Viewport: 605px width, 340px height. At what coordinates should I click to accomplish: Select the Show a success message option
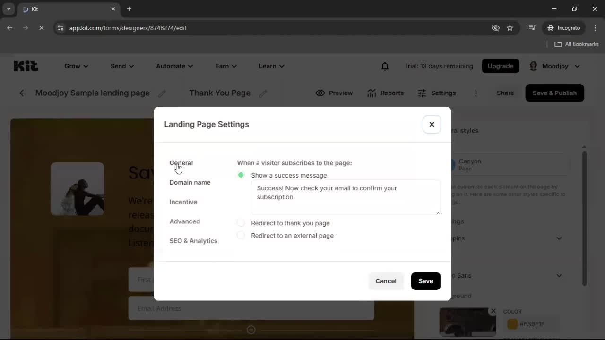coord(241,175)
